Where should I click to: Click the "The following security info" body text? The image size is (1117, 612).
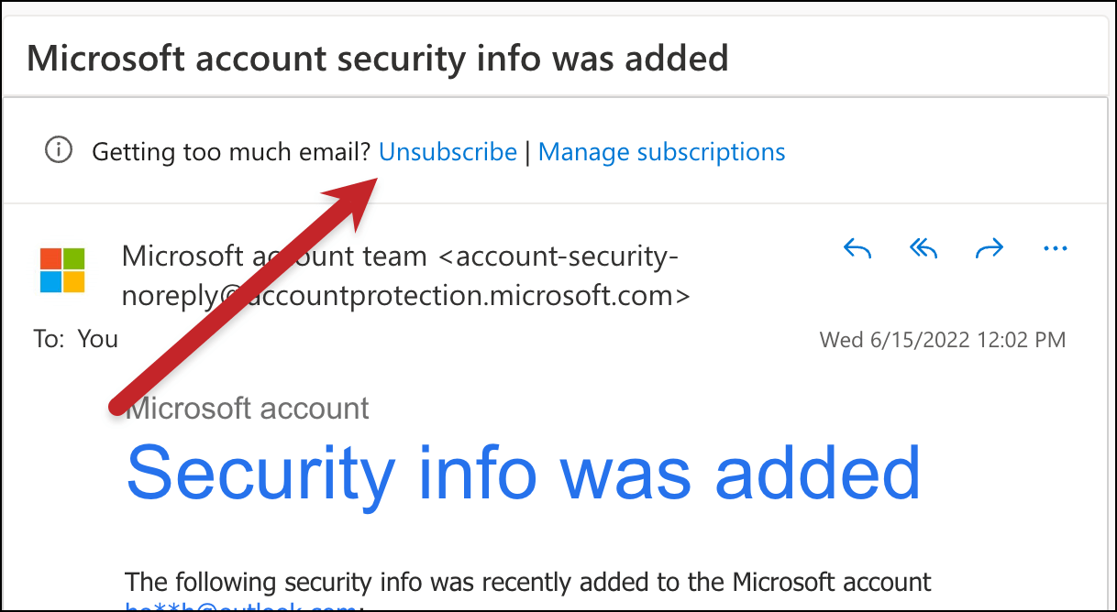tap(527, 582)
